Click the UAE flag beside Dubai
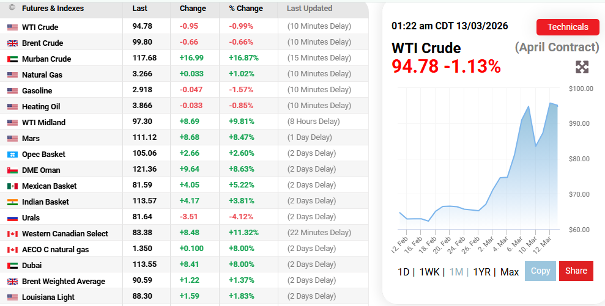This screenshot has width=605, height=306. 12,265
